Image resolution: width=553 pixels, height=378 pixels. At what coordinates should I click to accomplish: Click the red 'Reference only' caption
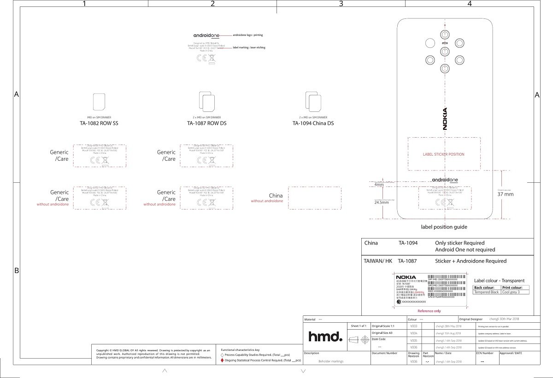[429, 311]
